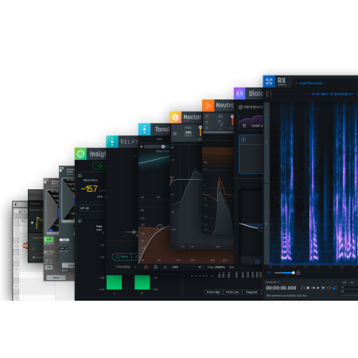Click the blue waveform icon beside RX slider

coord(270,273)
